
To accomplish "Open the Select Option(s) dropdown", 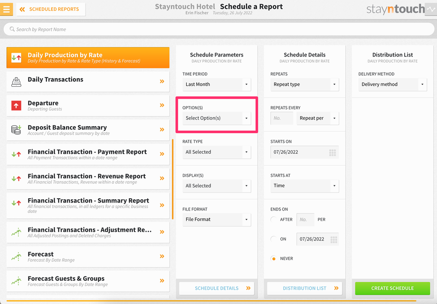I will pos(217,118).
